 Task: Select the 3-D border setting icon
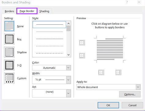[9, 65]
